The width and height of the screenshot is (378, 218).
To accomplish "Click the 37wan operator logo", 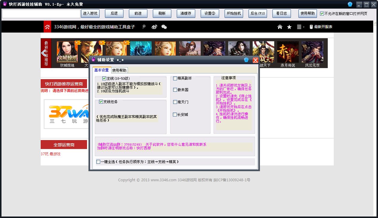I will point(66,114).
